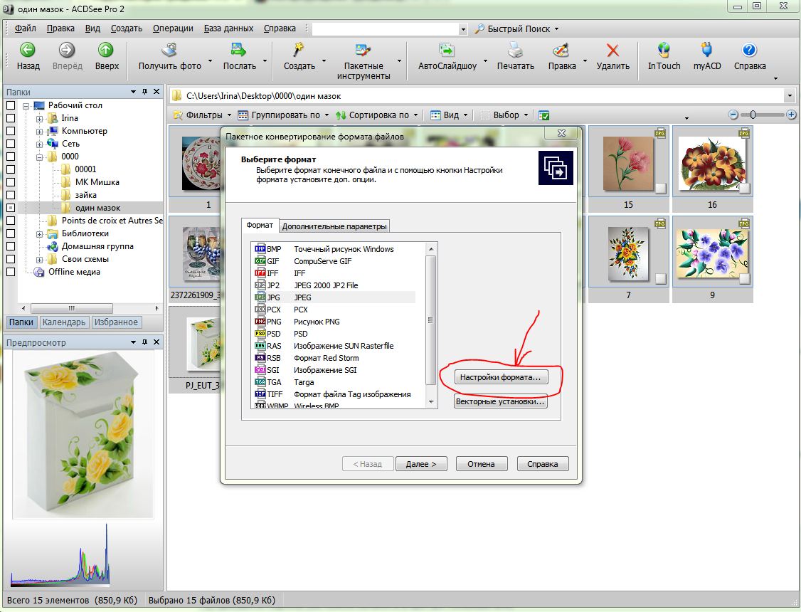Expand the Irina tree node
This screenshot has width=801, height=612.
39,119
